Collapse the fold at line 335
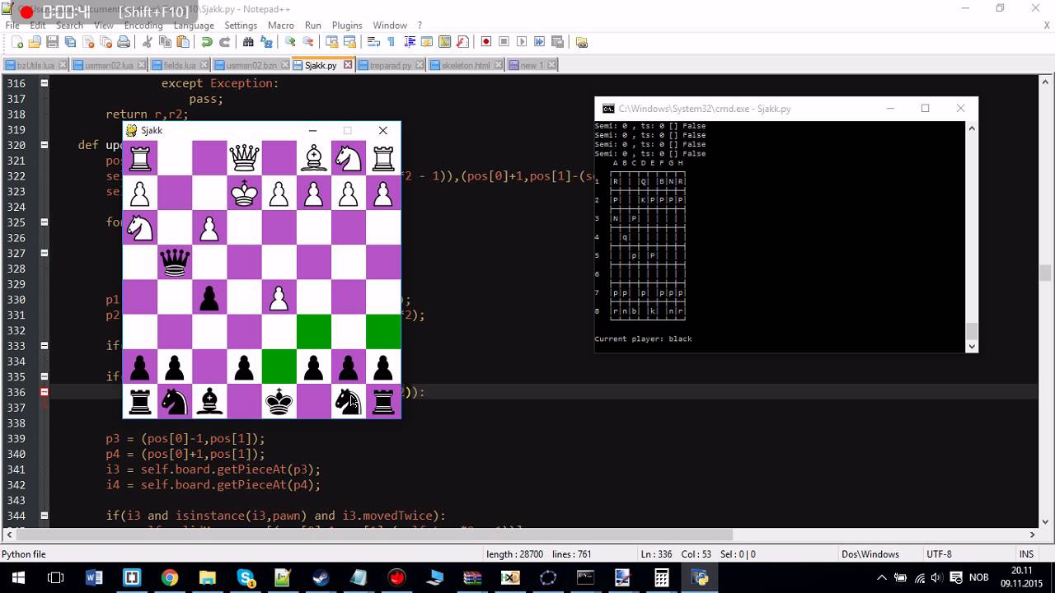The height and width of the screenshot is (593, 1055). pyautogui.click(x=45, y=376)
